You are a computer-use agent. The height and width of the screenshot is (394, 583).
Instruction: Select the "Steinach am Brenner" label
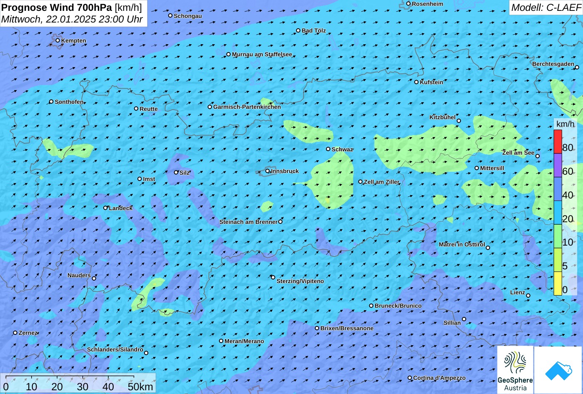[248, 222]
